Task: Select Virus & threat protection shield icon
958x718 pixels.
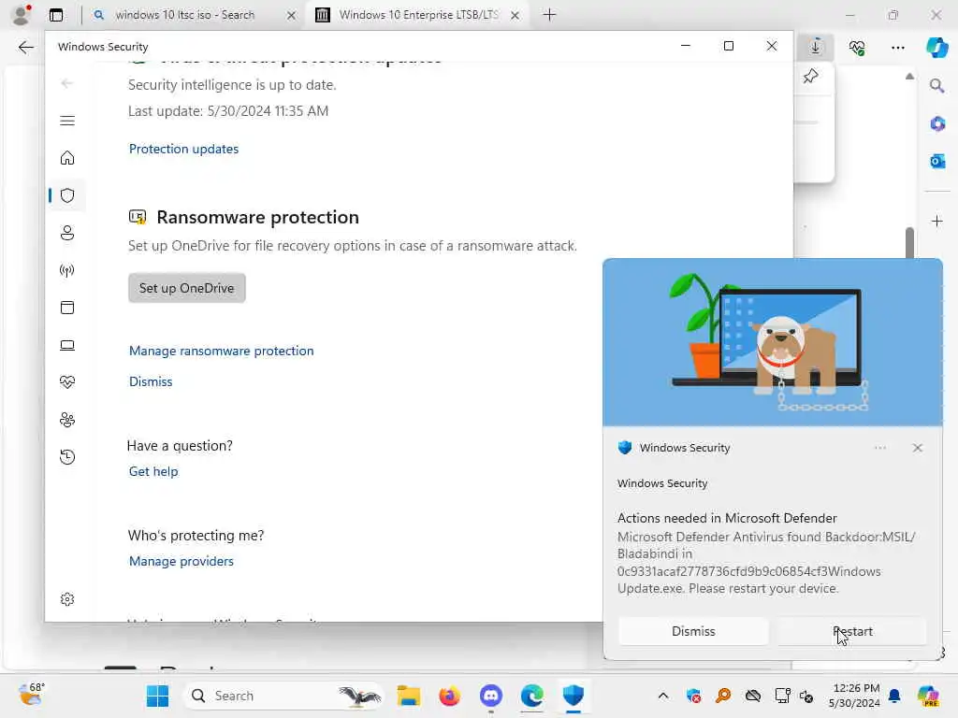Action: pos(67,195)
